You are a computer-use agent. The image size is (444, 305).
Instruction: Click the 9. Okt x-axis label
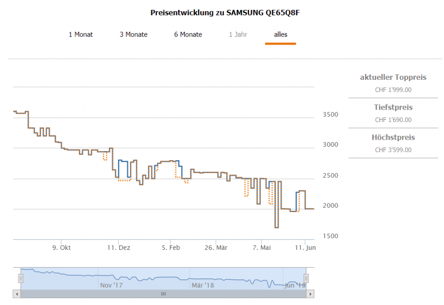(x=62, y=248)
